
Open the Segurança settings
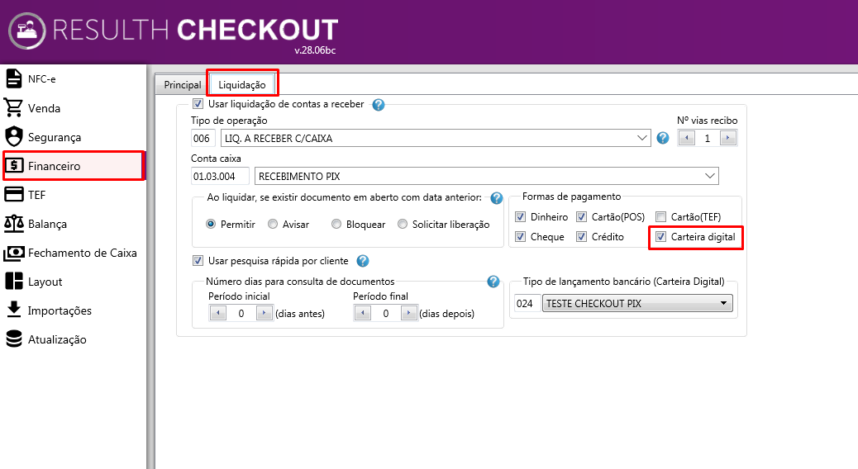tap(74, 137)
